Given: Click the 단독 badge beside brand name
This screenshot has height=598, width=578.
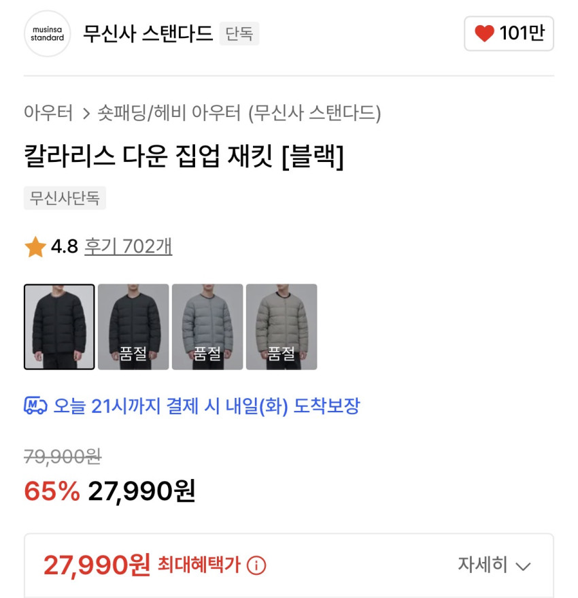Looking at the screenshot, I should [239, 33].
